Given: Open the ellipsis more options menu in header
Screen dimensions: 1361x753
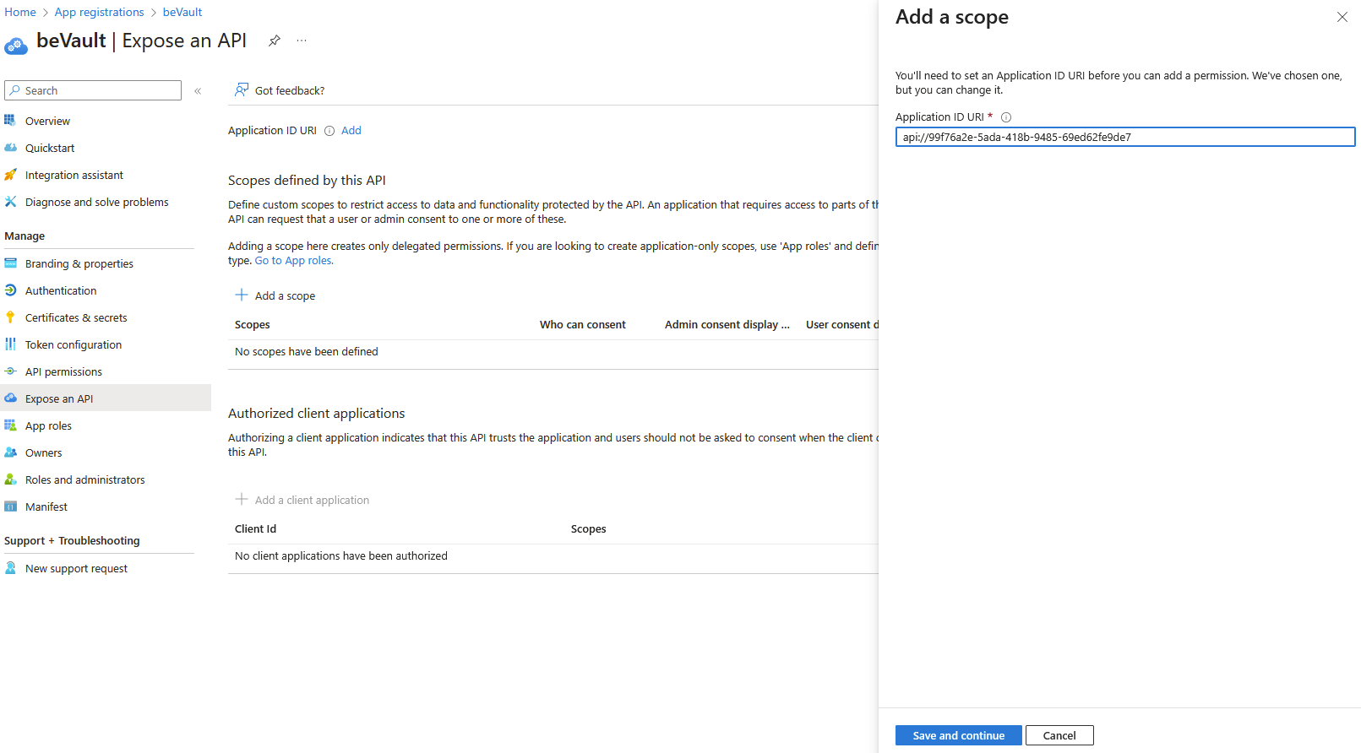Looking at the screenshot, I should [302, 41].
